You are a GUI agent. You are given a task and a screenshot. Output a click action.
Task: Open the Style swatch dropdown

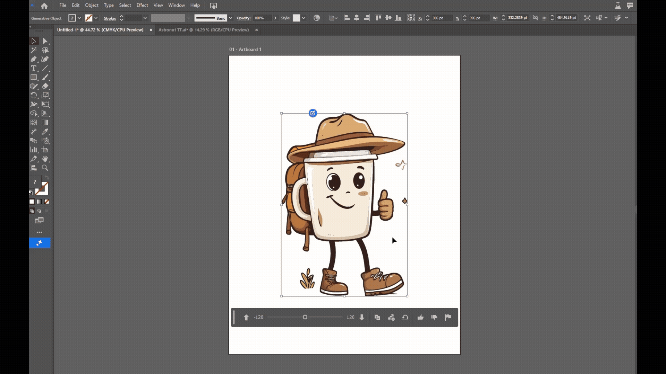tap(304, 18)
